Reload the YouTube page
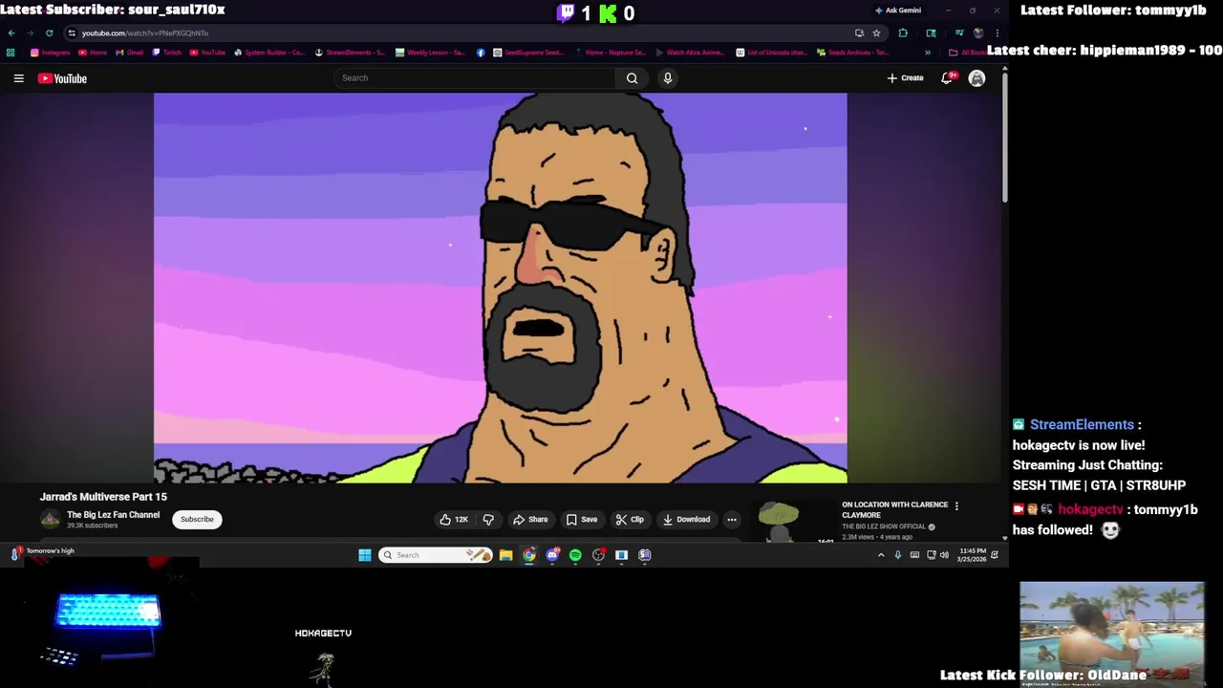The image size is (1223, 688). point(49,32)
